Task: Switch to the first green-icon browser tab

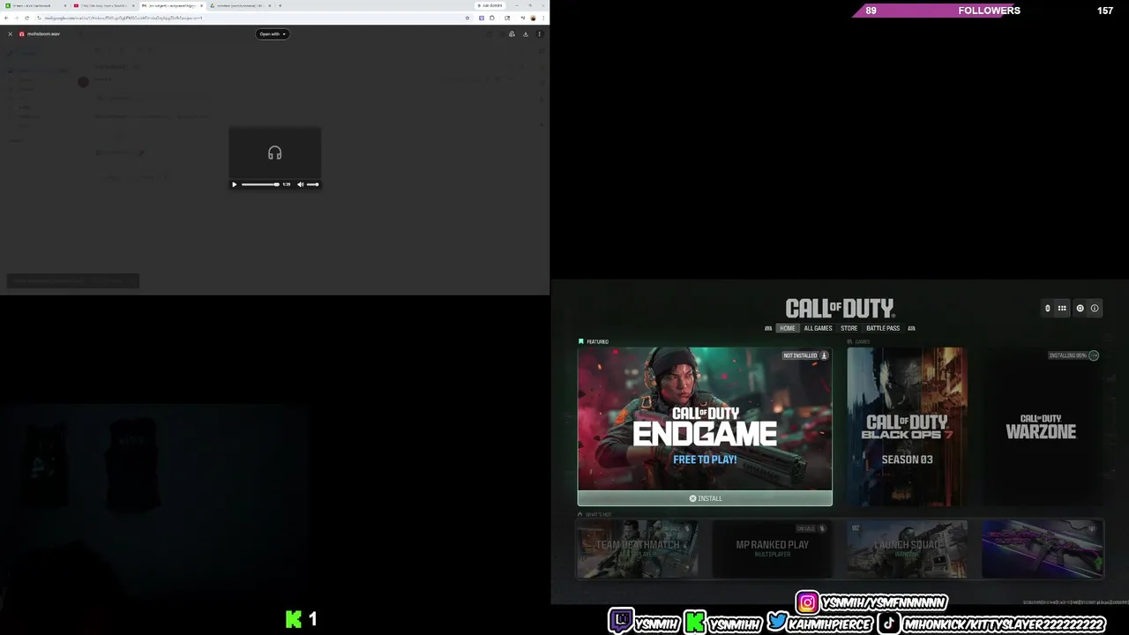Action: coord(35,5)
